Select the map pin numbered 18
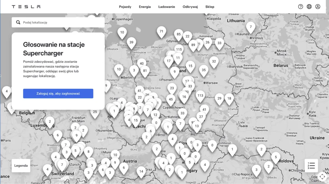The image size is (329, 184). [x=229, y=100]
